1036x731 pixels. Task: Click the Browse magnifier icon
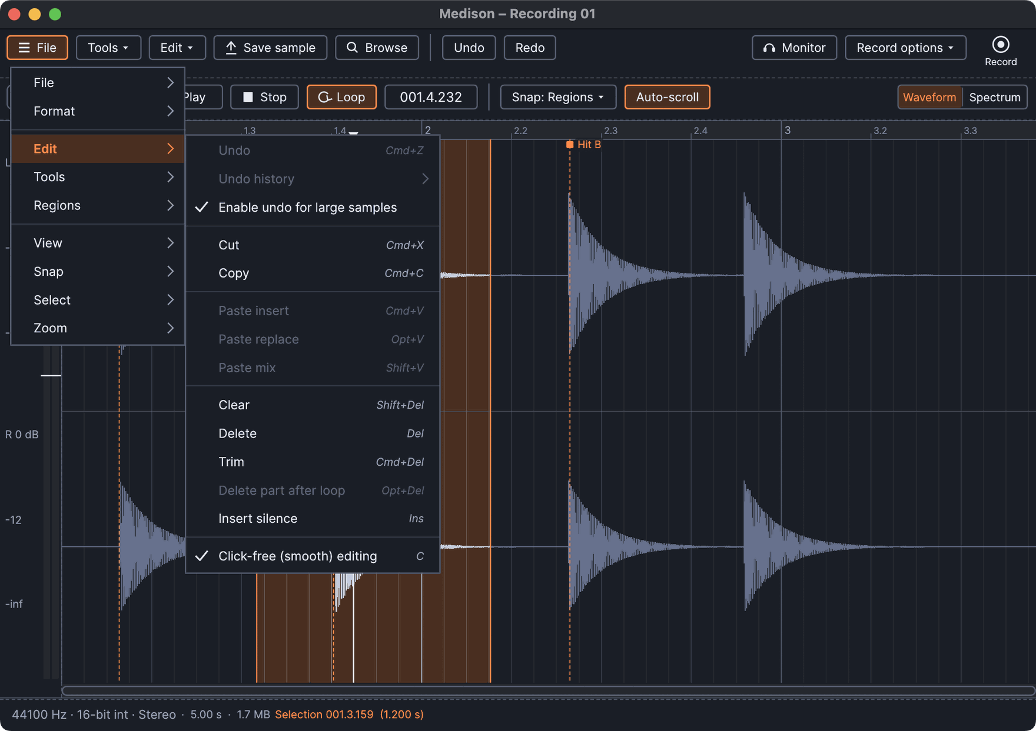pos(352,48)
